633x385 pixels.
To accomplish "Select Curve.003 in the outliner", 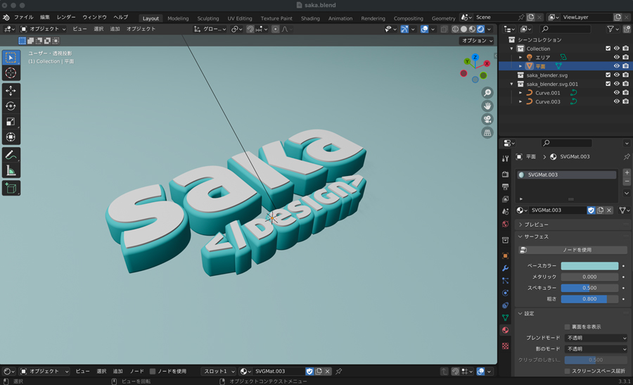I will coord(547,101).
